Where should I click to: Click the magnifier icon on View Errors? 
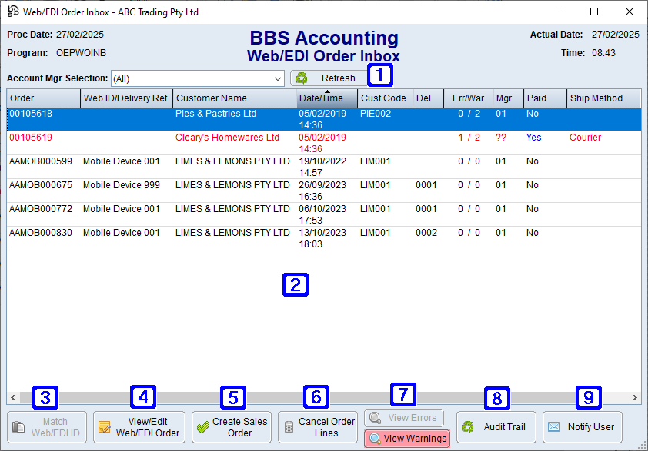coord(376,417)
